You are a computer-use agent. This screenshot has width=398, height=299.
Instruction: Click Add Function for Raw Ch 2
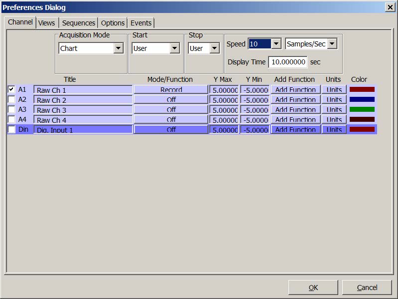pos(295,99)
